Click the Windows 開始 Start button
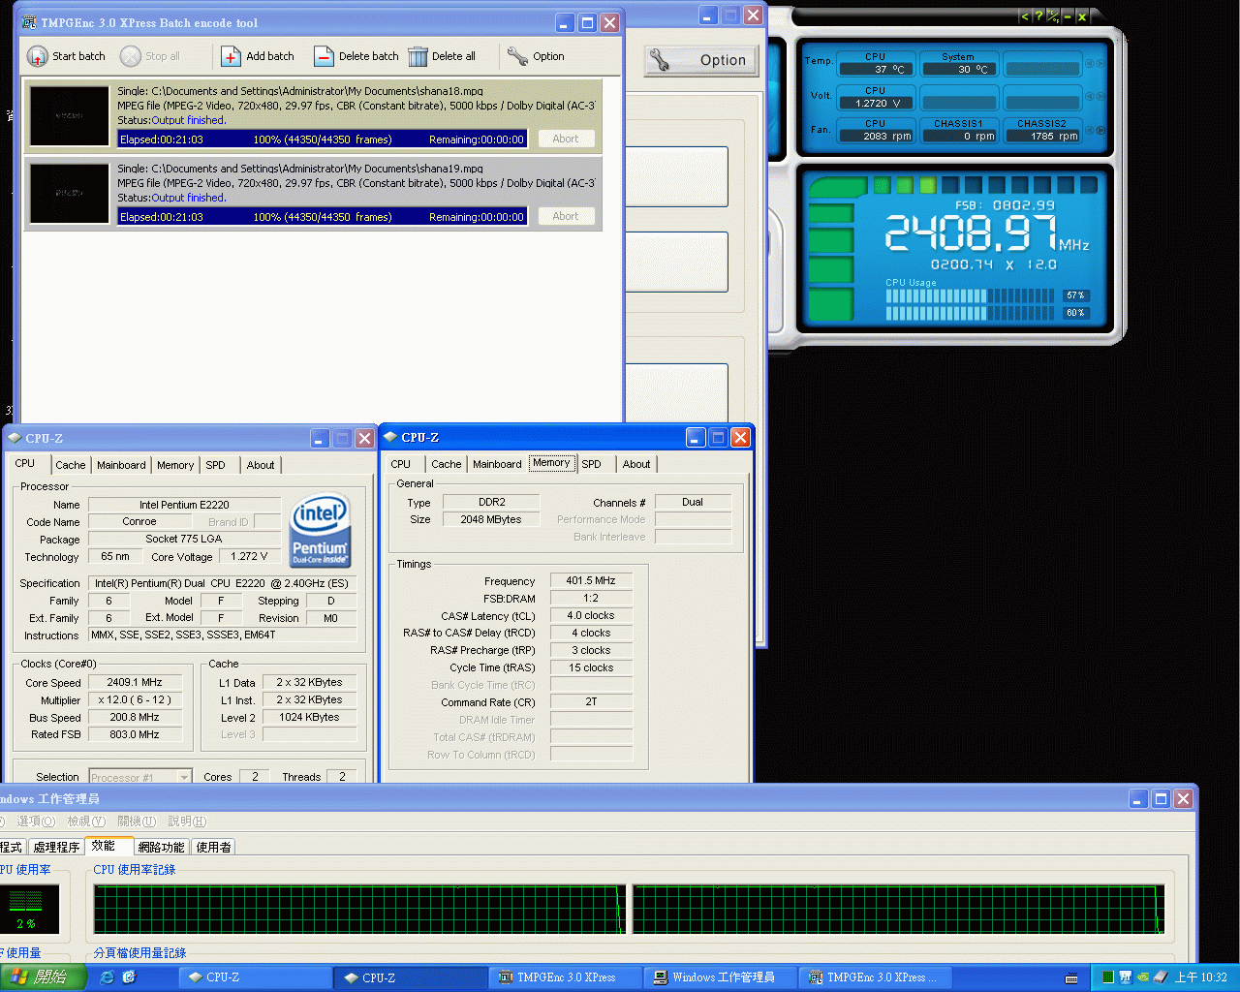Image resolution: width=1240 pixels, height=992 pixels. tap(43, 977)
